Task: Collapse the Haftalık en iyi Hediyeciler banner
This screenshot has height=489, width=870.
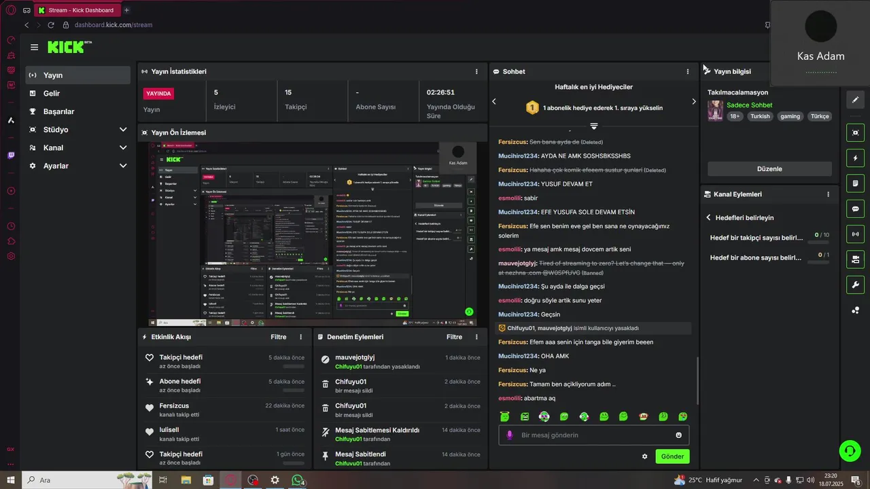Action: point(594,126)
